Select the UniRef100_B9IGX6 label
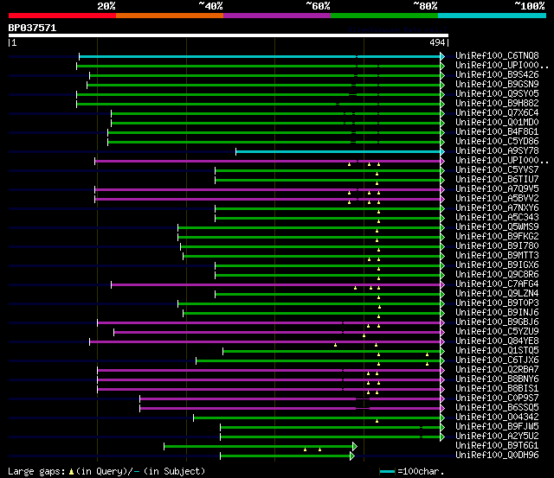Screen dimensions: 554x478 pos(497,265)
